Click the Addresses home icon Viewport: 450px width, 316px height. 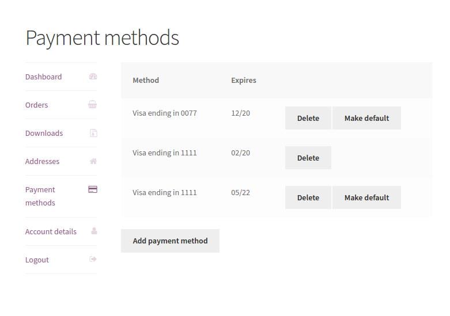coord(93,161)
